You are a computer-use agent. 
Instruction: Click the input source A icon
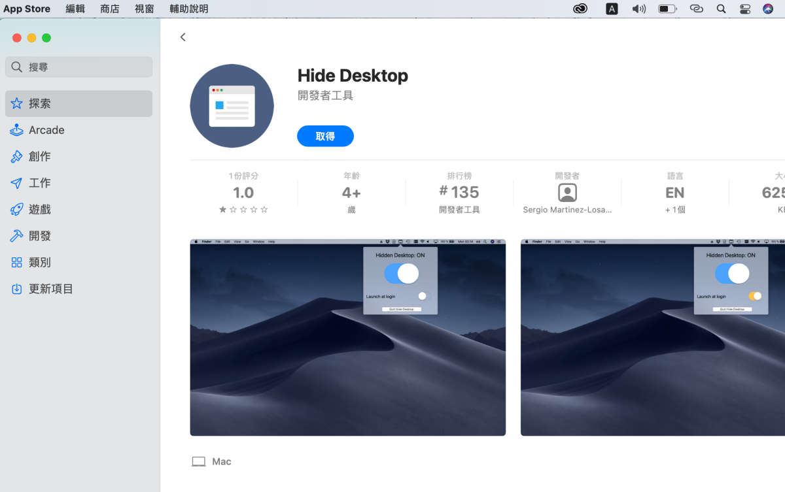pos(612,8)
